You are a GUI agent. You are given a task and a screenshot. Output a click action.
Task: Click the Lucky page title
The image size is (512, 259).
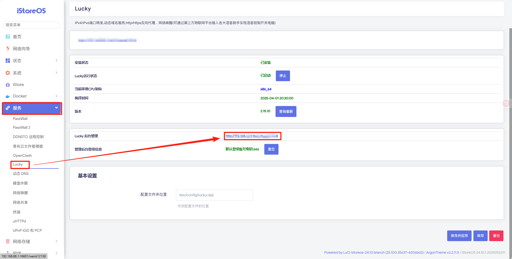(83, 9)
